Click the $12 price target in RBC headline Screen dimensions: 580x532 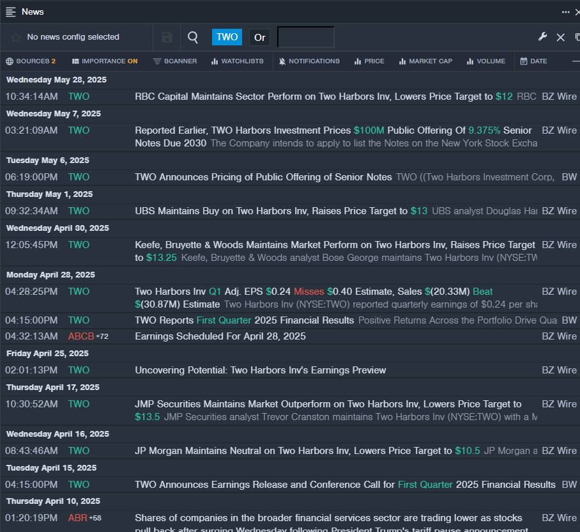(504, 97)
